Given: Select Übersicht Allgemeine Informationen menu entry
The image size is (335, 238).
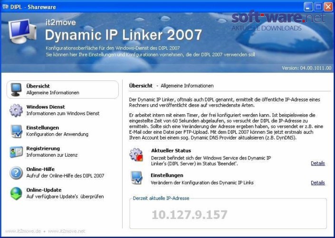Looking at the screenshot, I should (x=63, y=89).
